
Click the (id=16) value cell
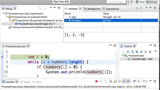[107, 20]
